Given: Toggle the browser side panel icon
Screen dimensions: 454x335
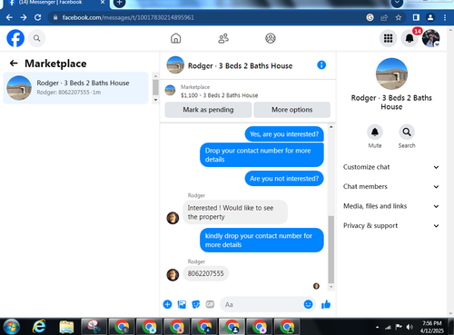Looking at the screenshot, I should point(416,17).
